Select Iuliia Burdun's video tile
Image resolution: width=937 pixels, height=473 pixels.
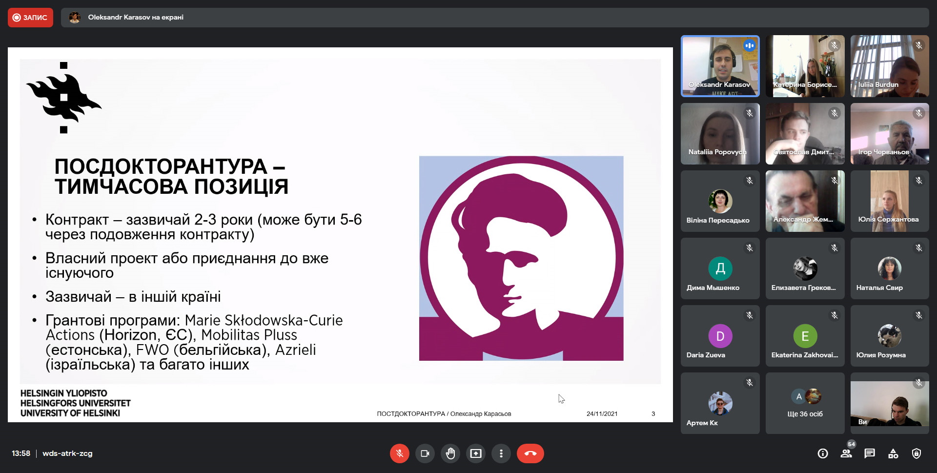point(889,66)
